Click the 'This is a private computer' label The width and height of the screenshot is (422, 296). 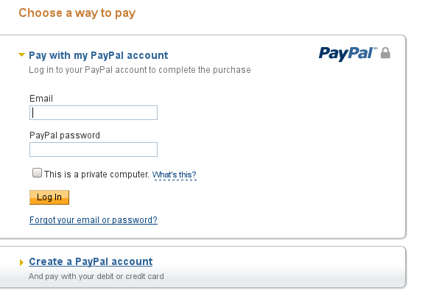pyautogui.click(x=96, y=175)
